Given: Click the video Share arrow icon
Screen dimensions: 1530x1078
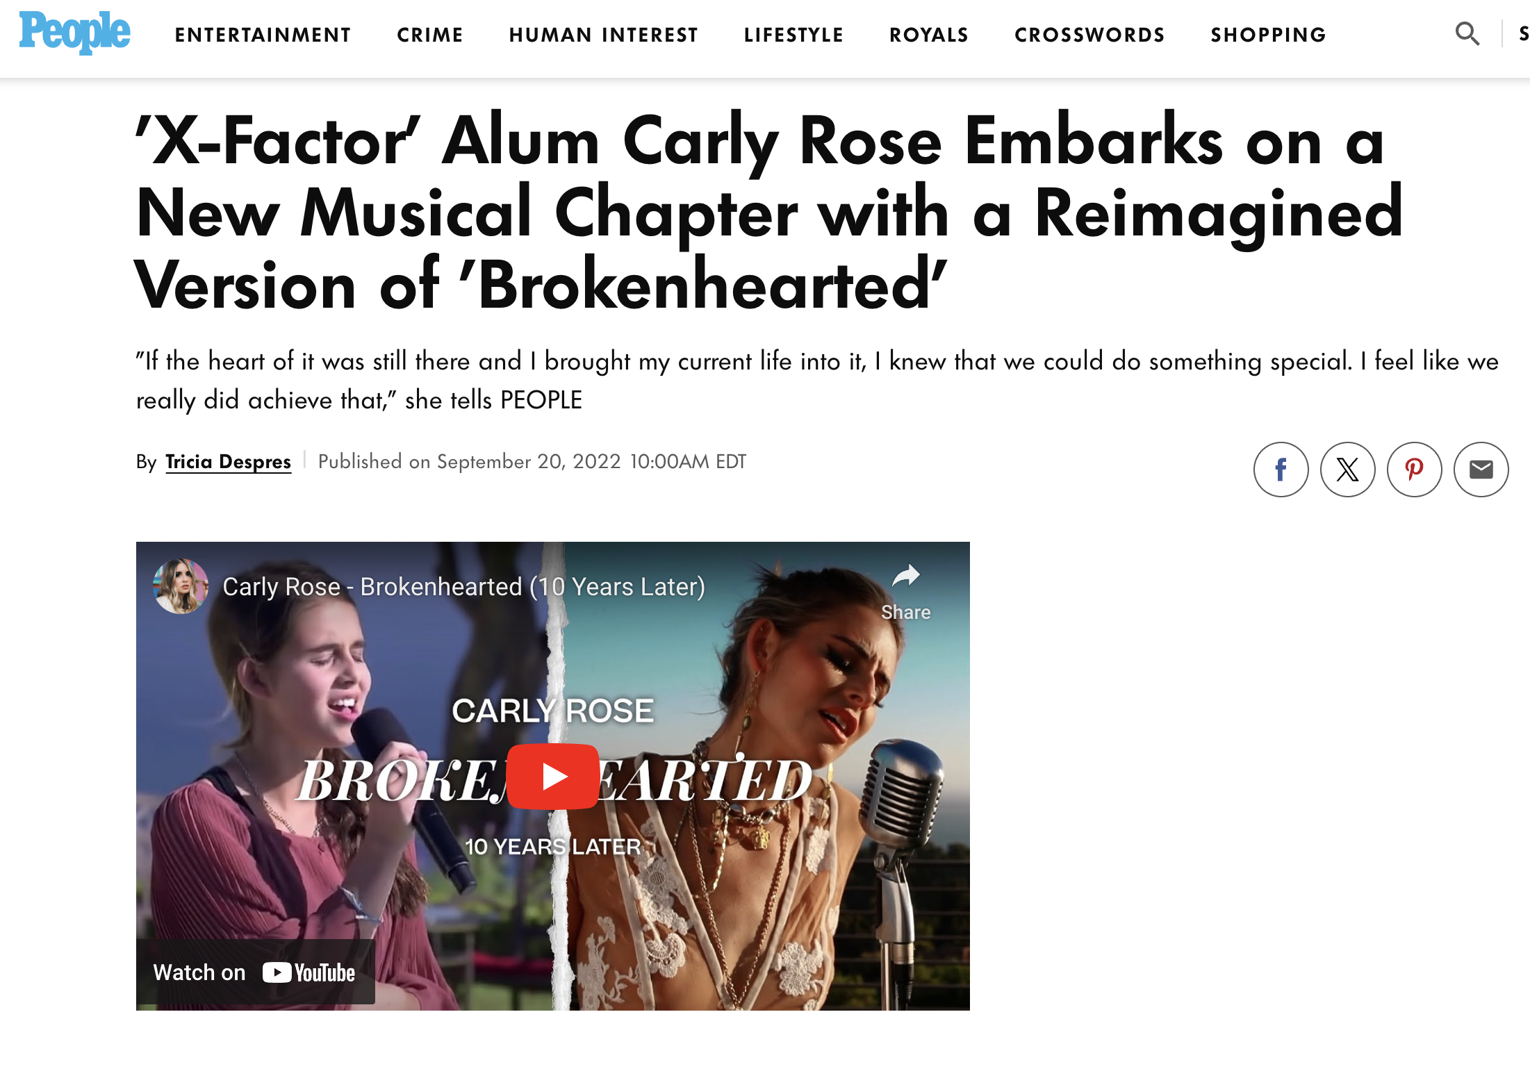Looking at the screenshot, I should [x=905, y=576].
